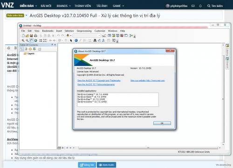Open the red ArcToolbox icon
The image size is (233, 168).
(x=122, y=36)
